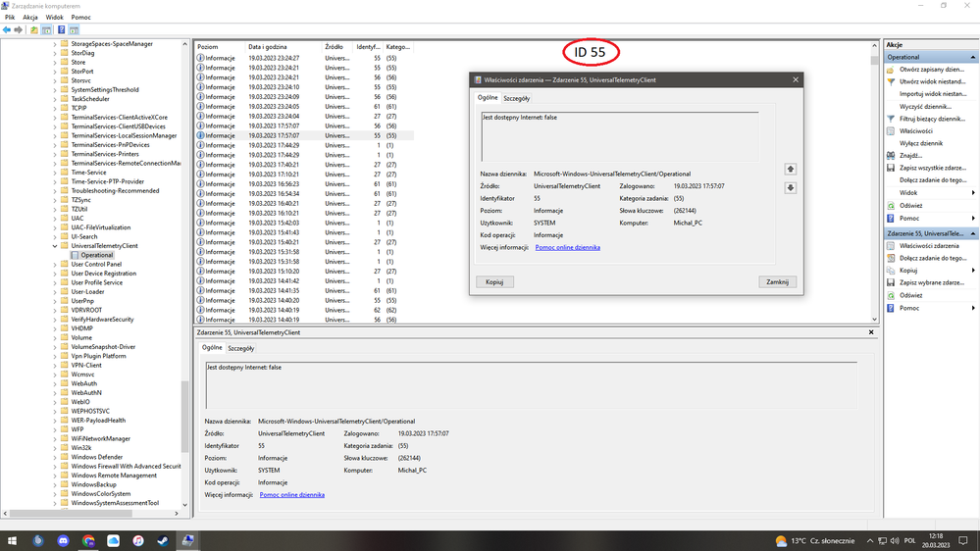Click the 'Znajdź...' binoculars action

(911, 155)
